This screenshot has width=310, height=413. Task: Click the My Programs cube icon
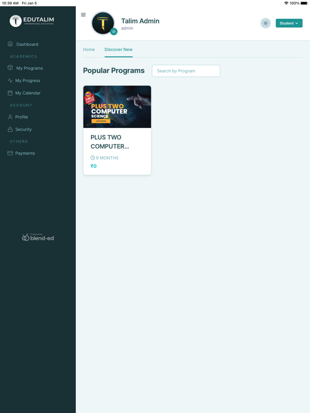[10, 67]
